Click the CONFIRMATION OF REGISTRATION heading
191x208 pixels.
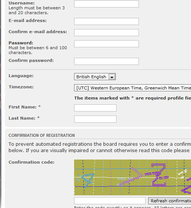[42, 135]
